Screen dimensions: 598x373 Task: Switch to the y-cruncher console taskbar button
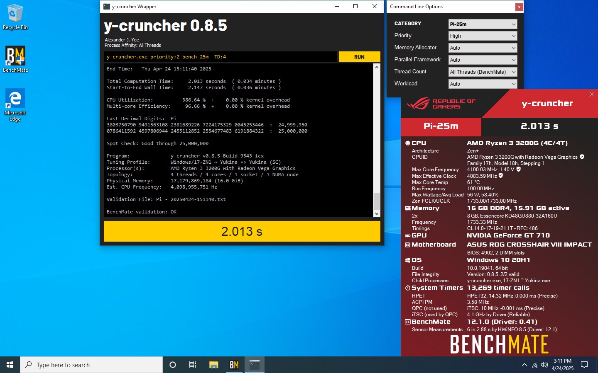click(x=255, y=365)
